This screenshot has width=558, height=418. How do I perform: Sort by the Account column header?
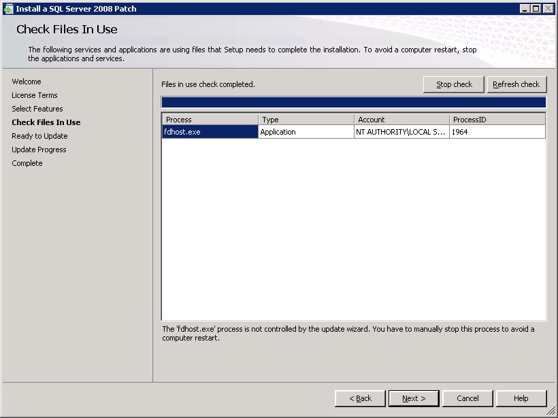401,120
